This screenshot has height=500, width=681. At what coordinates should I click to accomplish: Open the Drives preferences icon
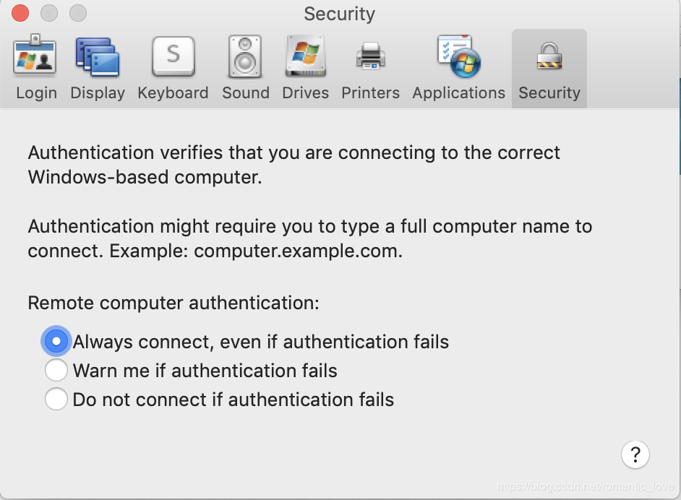pyautogui.click(x=305, y=56)
